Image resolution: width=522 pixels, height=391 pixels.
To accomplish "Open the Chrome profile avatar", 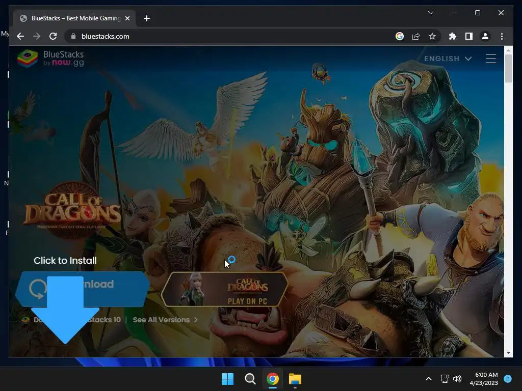I will [x=485, y=36].
